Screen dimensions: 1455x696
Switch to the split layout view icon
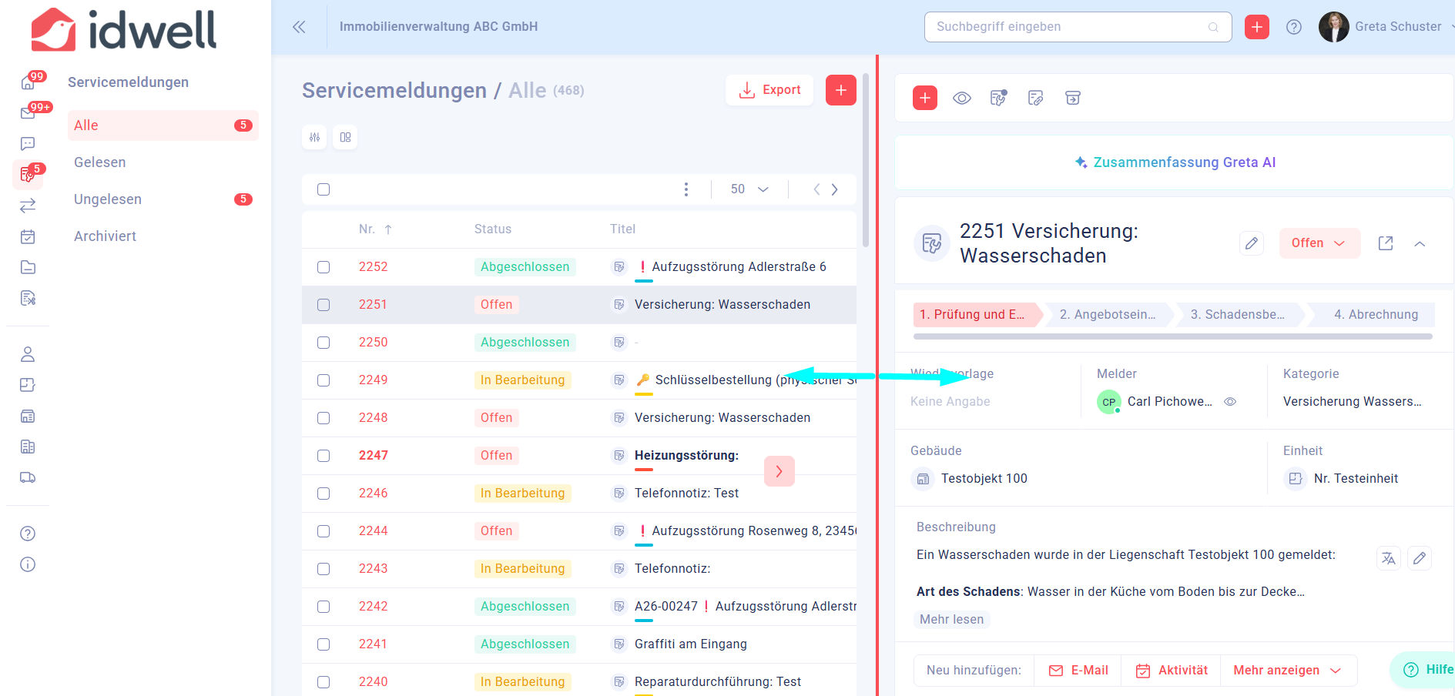tap(345, 137)
